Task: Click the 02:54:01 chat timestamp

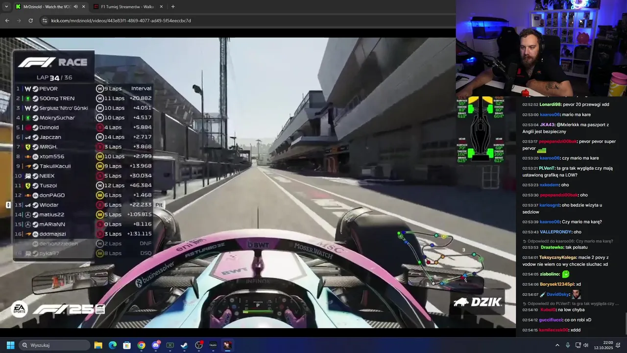Action: pos(530,257)
